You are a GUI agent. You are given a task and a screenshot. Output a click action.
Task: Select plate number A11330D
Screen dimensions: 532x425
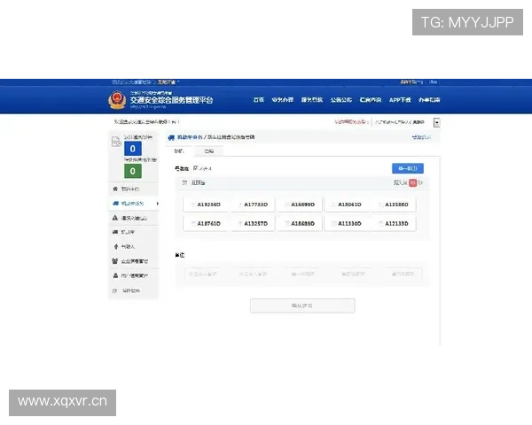(347, 224)
